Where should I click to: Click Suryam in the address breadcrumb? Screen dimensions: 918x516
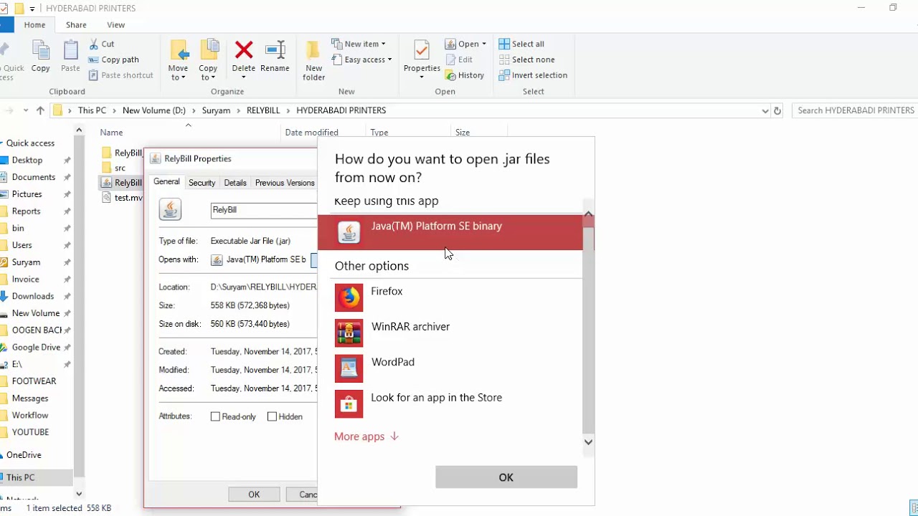216,110
